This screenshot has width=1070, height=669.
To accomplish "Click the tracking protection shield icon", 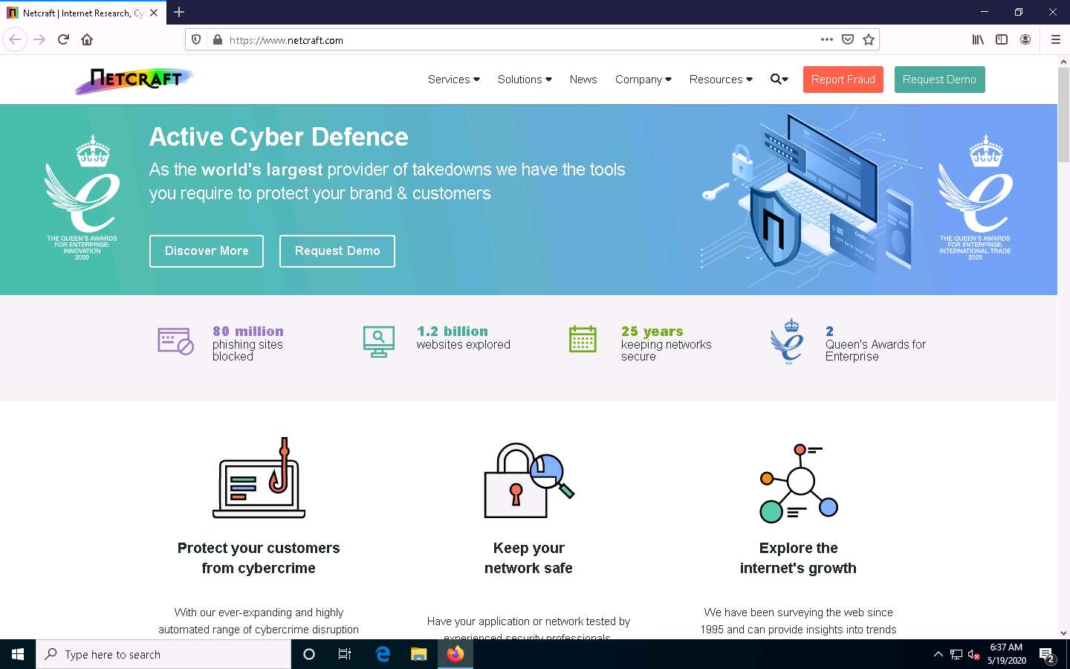I will point(196,40).
